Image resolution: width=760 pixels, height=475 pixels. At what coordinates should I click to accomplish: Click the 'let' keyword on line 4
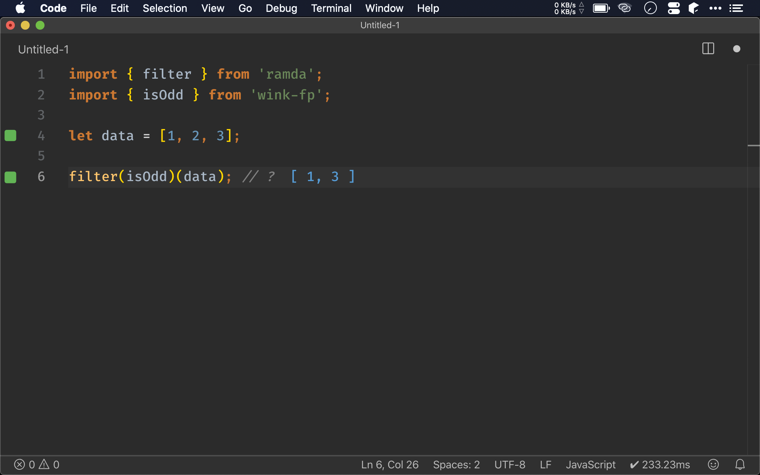(x=81, y=136)
